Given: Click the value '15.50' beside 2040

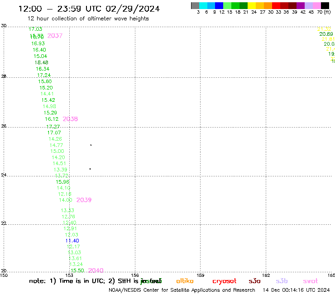Looking at the screenshot, I should point(77,271).
